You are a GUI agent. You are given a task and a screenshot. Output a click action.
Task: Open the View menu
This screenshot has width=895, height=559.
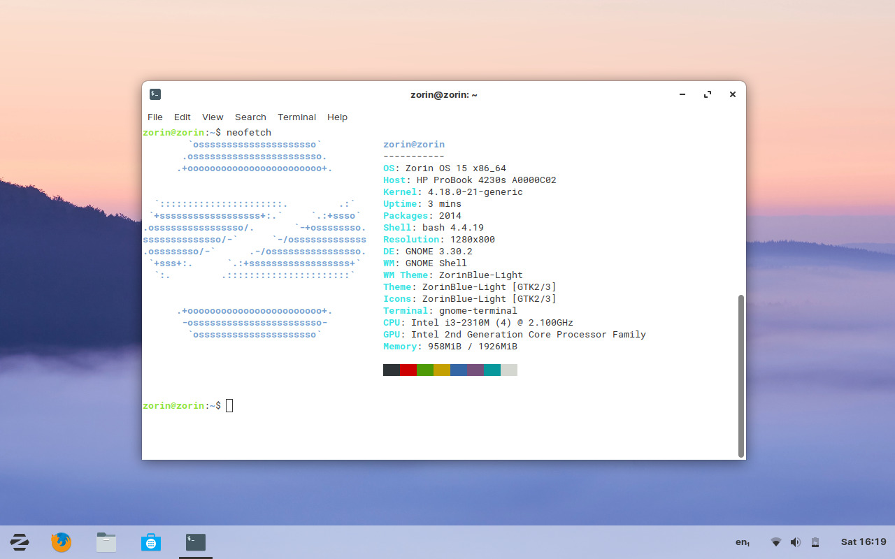click(x=213, y=117)
